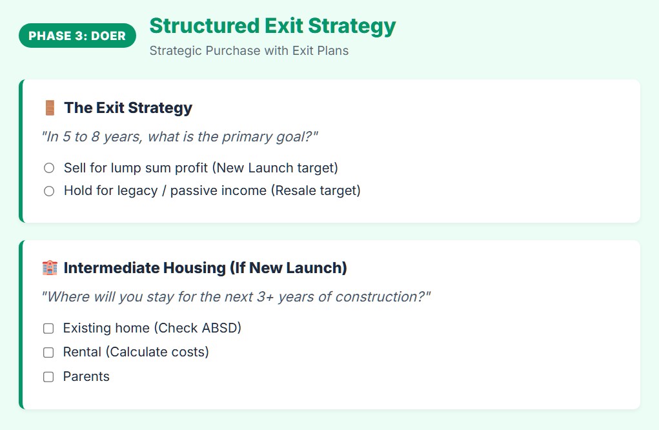Click the Structured Exit Strategy title

click(x=272, y=26)
